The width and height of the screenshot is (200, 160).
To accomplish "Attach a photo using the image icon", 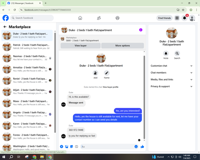I will tap(67, 147).
